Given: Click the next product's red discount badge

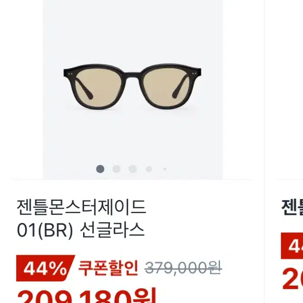Looking at the screenshot, I should [x=292, y=246].
